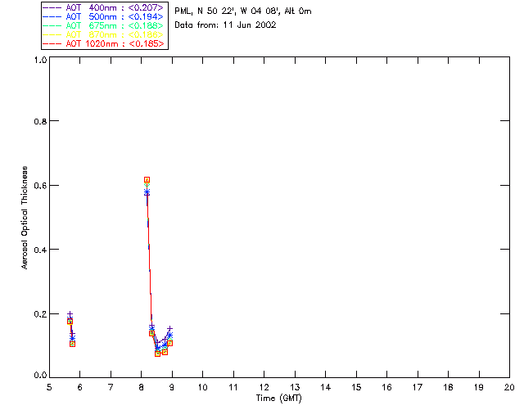Click the lowest red square marker after 8.5

click(157, 354)
